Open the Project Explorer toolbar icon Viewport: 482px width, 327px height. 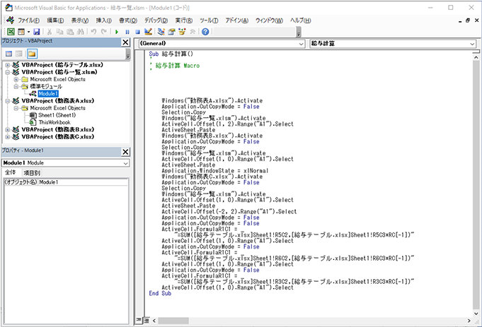(x=161, y=32)
